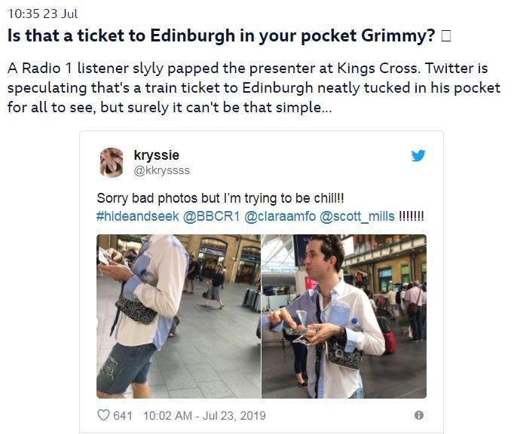514x434 pixels.
Task: Like the tweet via heart icon
Action: [103, 415]
